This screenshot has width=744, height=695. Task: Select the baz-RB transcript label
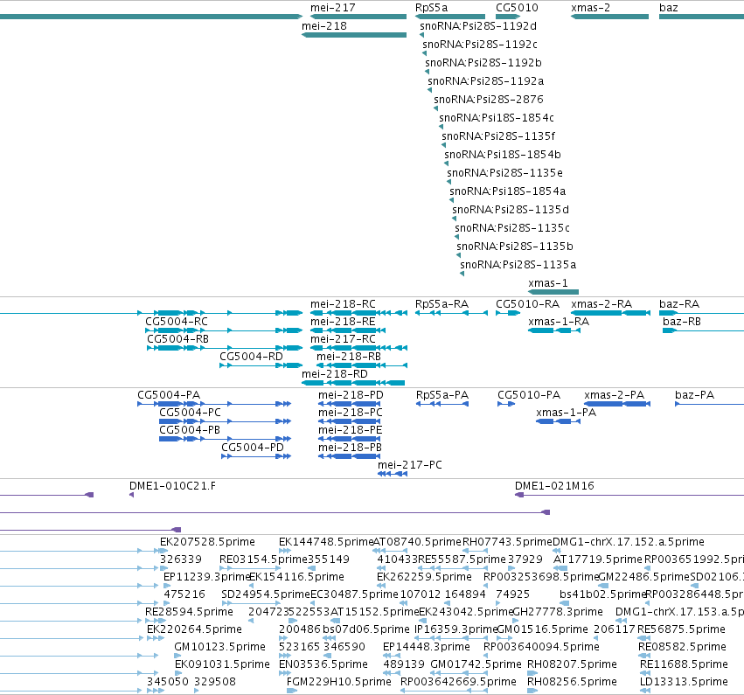click(x=682, y=322)
